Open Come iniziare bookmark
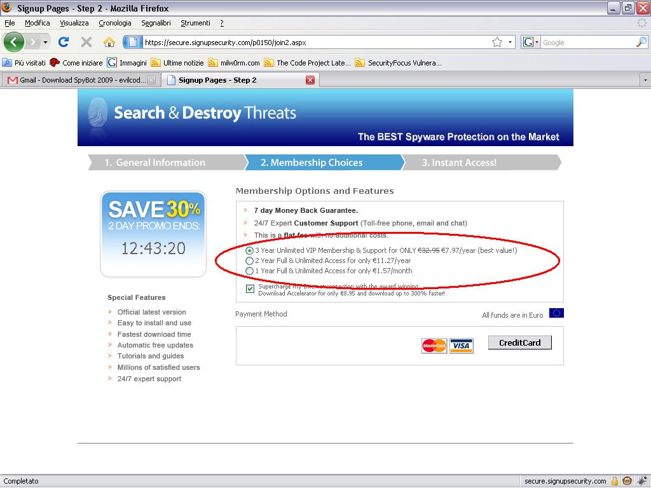The width and height of the screenshot is (651, 488). (76, 63)
